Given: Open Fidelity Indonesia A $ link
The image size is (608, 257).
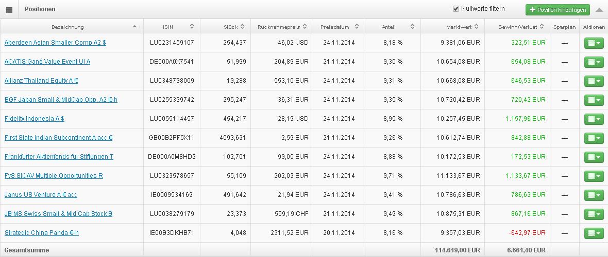Looking at the screenshot, I should (35, 118).
